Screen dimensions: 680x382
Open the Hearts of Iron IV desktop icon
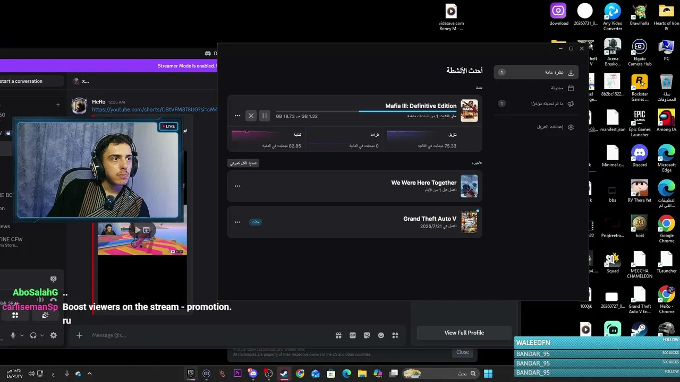point(666,18)
